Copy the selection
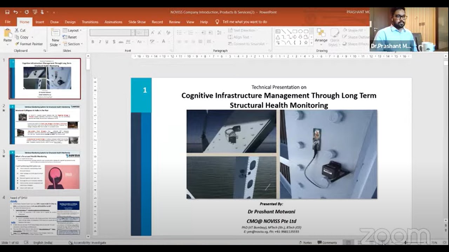This screenshot has width=449, height=252. pos(22,37)
